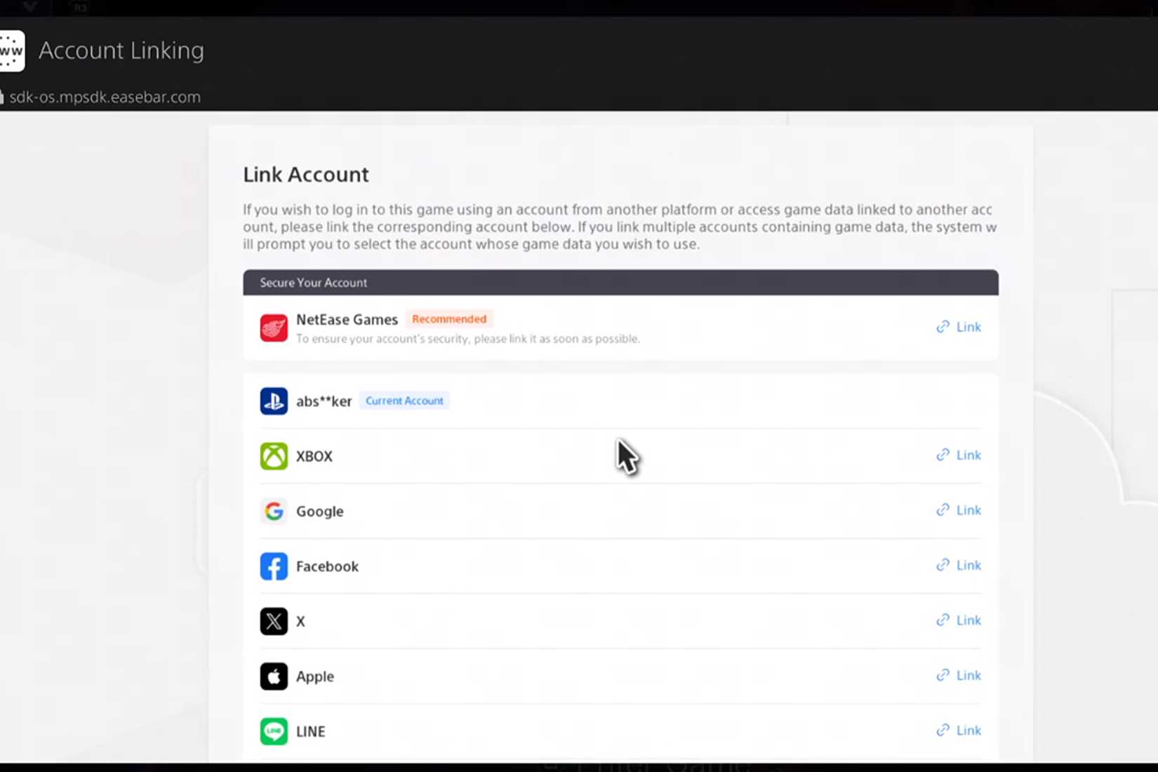Link the X account
The height and width of the screenshot is (772, 1158).
point(959,620)
